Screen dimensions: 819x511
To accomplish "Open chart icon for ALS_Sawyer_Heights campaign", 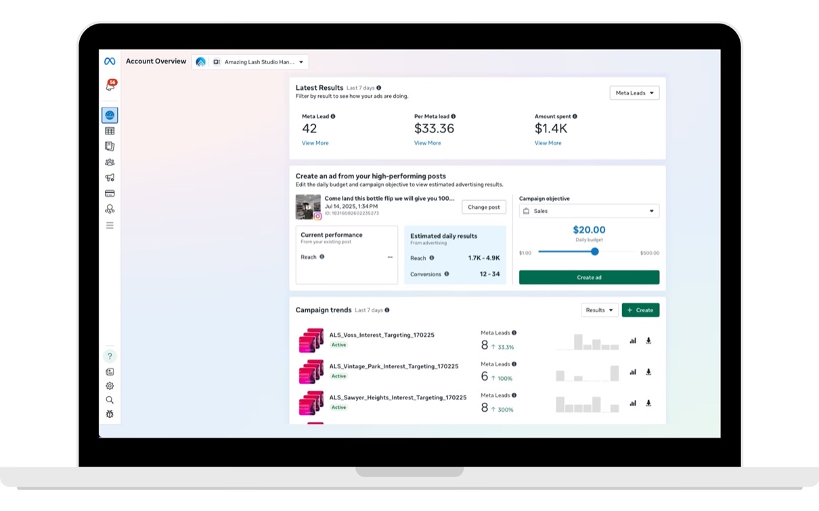I will click(633, 403).
